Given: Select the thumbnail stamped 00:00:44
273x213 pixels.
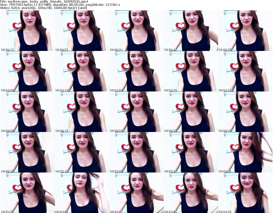Looking at the screenshot, I should [191, 31].
